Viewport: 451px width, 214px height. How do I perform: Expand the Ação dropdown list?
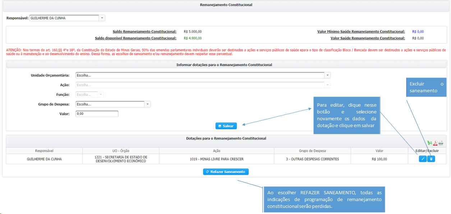click(x=327, y=85)
